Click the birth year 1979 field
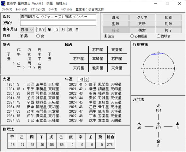Viewport: 186px width, 152px height. tap(41, 30)
